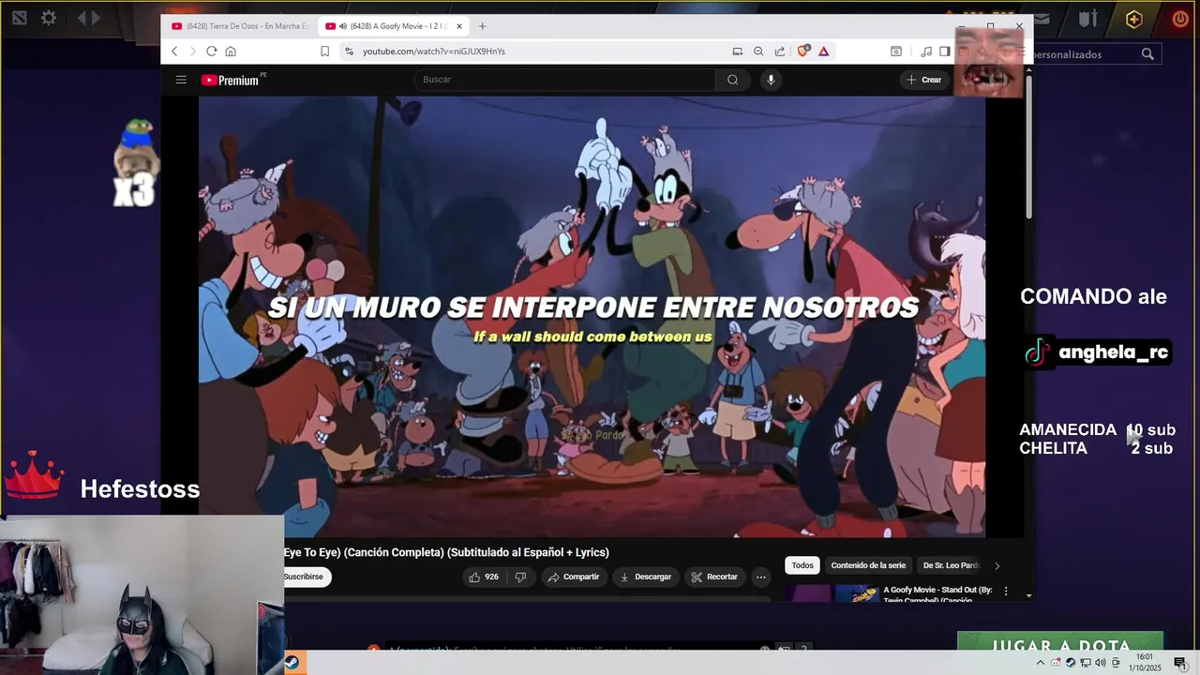Click the video player to pause
This screenshot has height=675, width=1200.
pyautogui.click(x=592, y=317)
